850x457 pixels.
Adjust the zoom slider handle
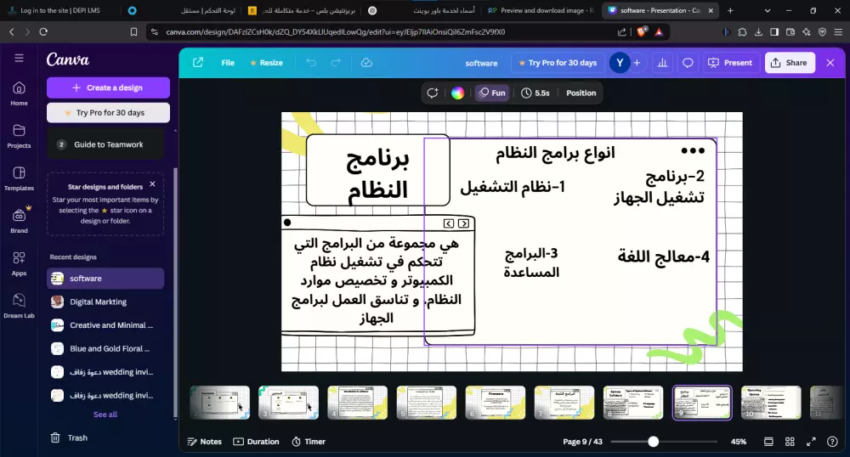[653, 442]
